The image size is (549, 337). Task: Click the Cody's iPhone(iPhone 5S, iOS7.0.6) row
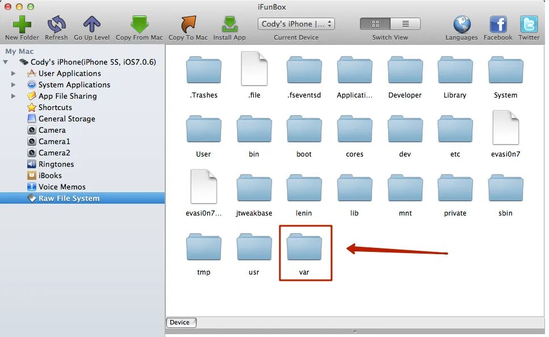[x=82, y=62]
